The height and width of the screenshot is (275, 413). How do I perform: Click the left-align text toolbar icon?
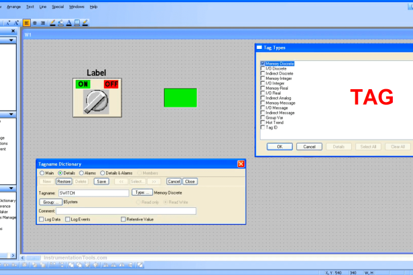(27, 22)
